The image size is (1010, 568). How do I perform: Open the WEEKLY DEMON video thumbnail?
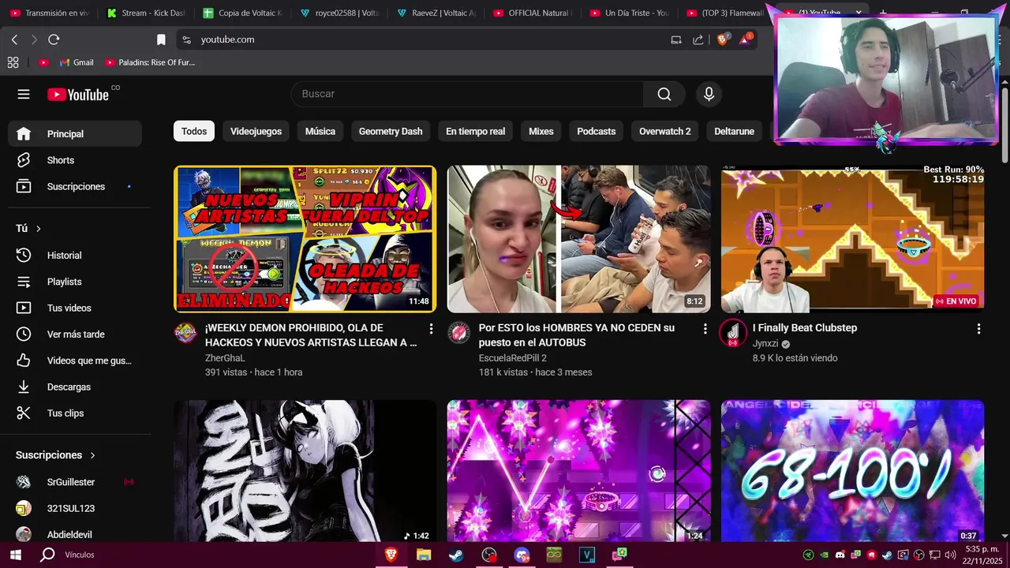point(305,239)
